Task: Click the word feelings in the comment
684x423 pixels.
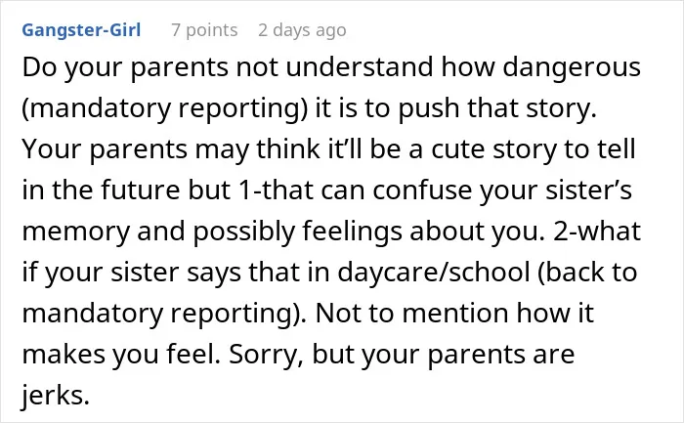Action: 352,232
